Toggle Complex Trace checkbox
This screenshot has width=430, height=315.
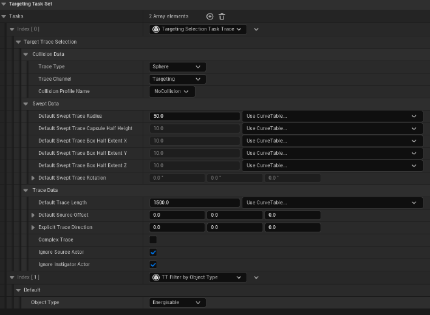[153, 240]
